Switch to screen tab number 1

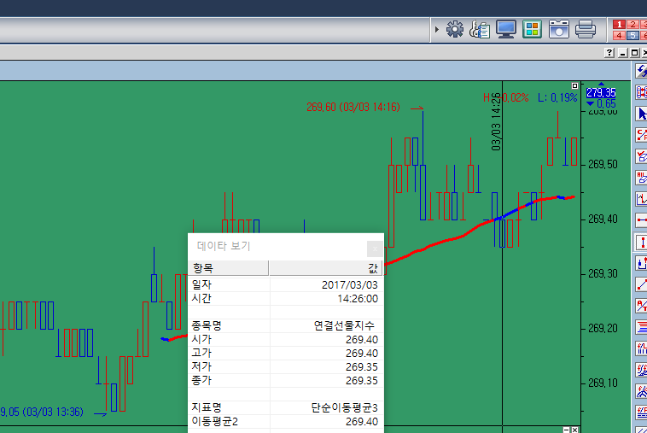[x=619, y=25]
